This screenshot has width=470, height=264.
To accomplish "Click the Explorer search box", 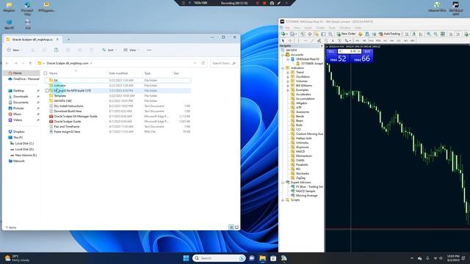I will click(223, 63).
